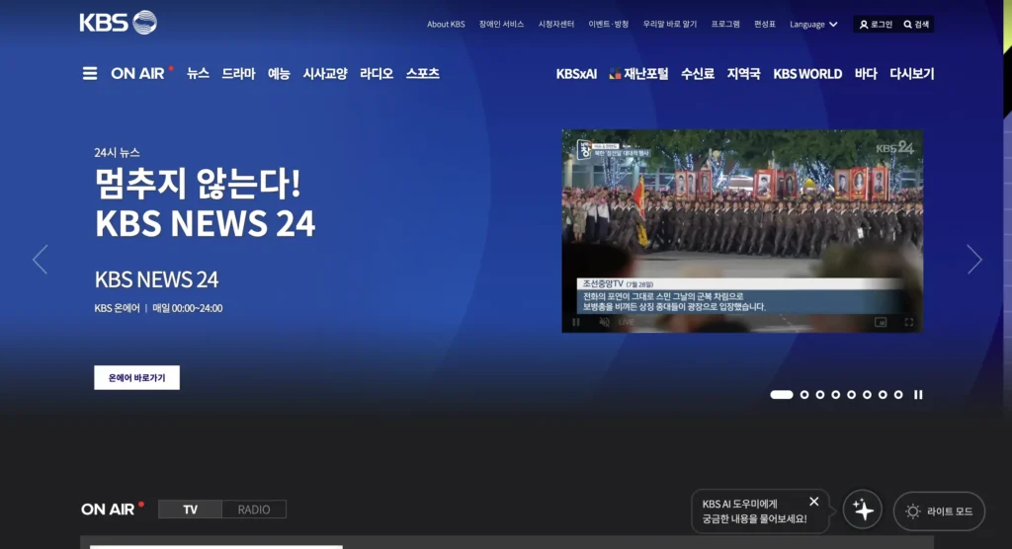Screen dimensions: 1012x549
Task: Switch to 라이트 모드
Action: click(x=939, y=510)
